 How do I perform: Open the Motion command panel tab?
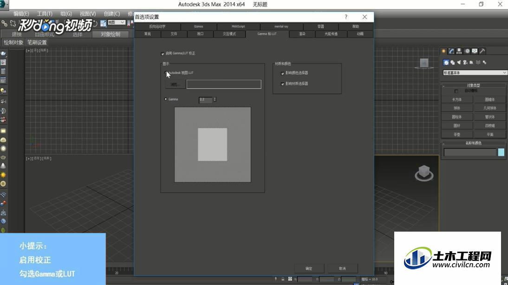467,51
